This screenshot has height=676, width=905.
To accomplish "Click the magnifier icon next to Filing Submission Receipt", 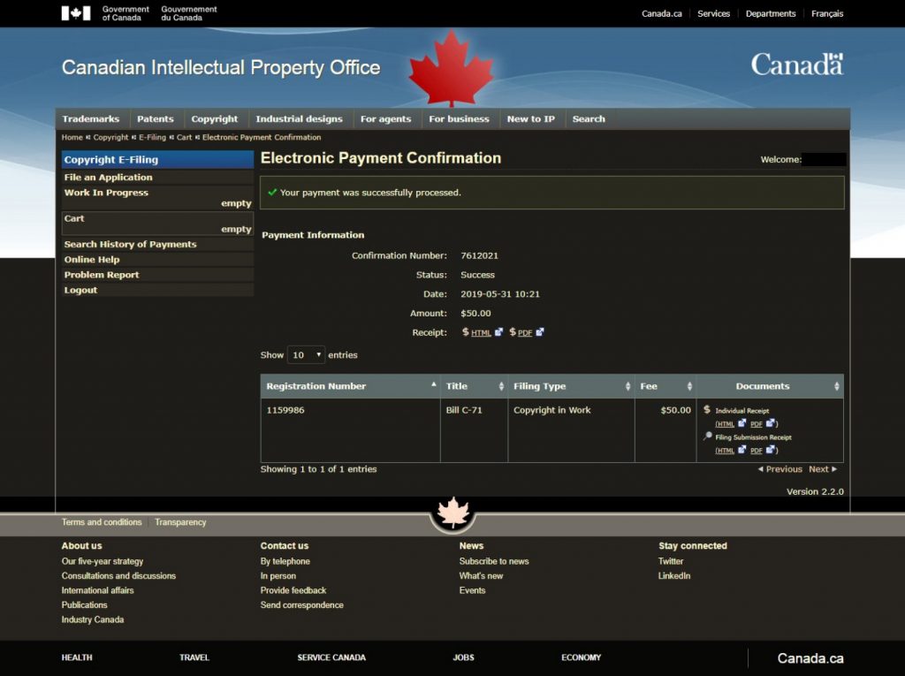I will point(707,437).
